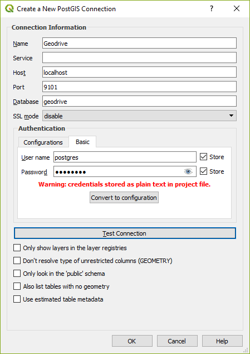This screenshot has width=250, height=354.
Task: Enable Only show layers in layer registries
Action: tap(17, 248)
